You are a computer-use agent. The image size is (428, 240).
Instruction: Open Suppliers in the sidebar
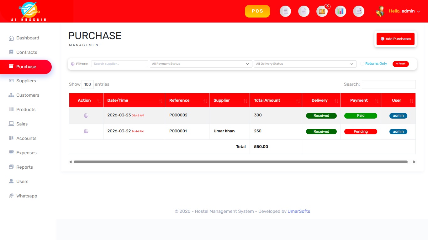[26, 81]
